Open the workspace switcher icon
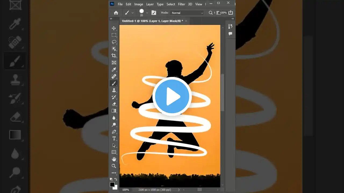The image size is (344, 193). coord(218,13)
